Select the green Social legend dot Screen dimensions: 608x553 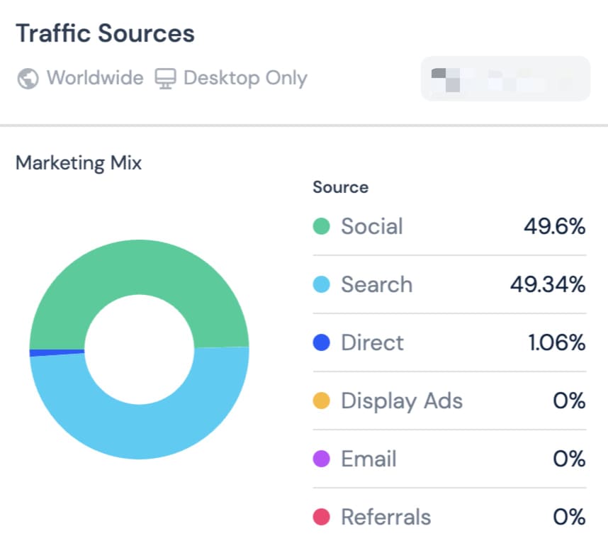321,226
